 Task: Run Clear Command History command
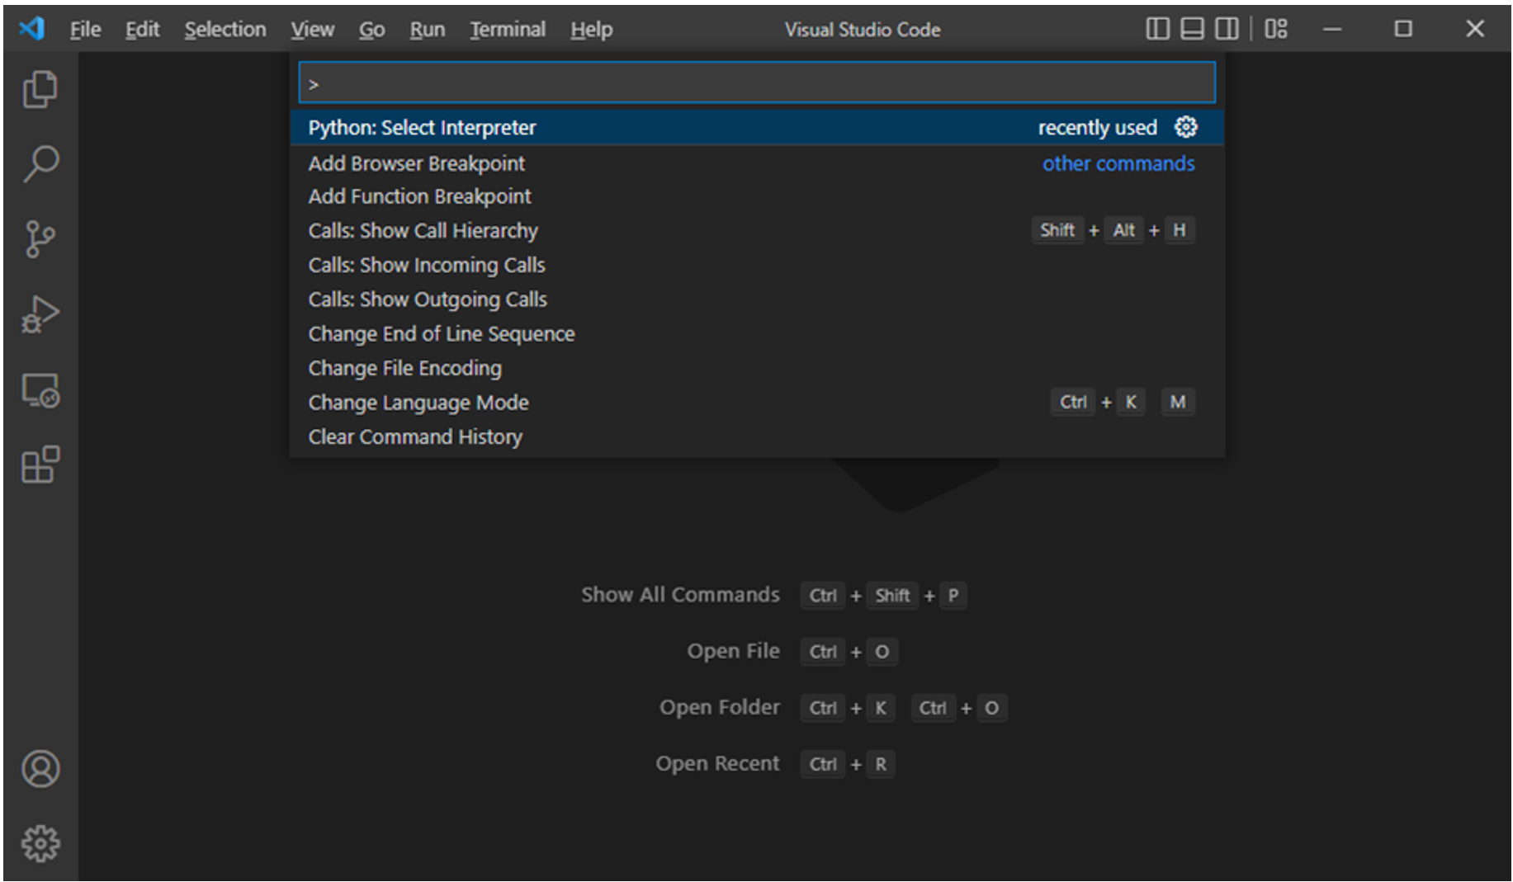[x=415, y=437]
